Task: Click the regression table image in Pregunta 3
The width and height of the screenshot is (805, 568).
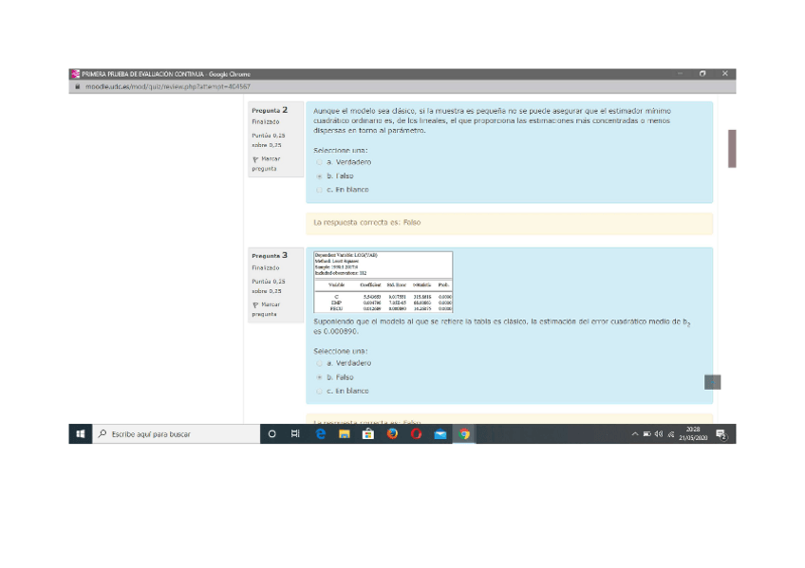Action: click(x=383, y=282)
